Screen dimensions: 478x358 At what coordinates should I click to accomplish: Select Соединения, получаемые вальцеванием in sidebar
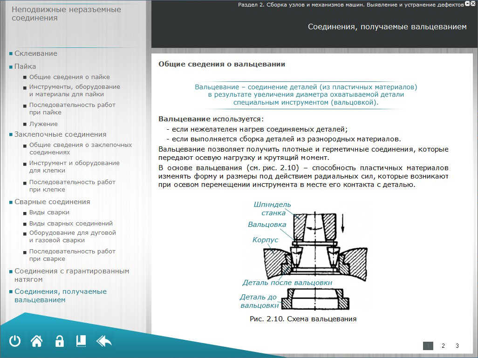click(x=61, y=296)
